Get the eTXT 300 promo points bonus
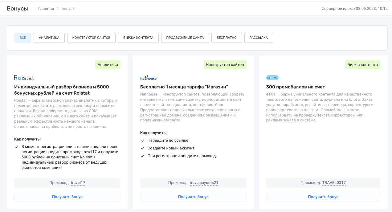The width and height of the screenshot is (392, 212). (323, 197)
